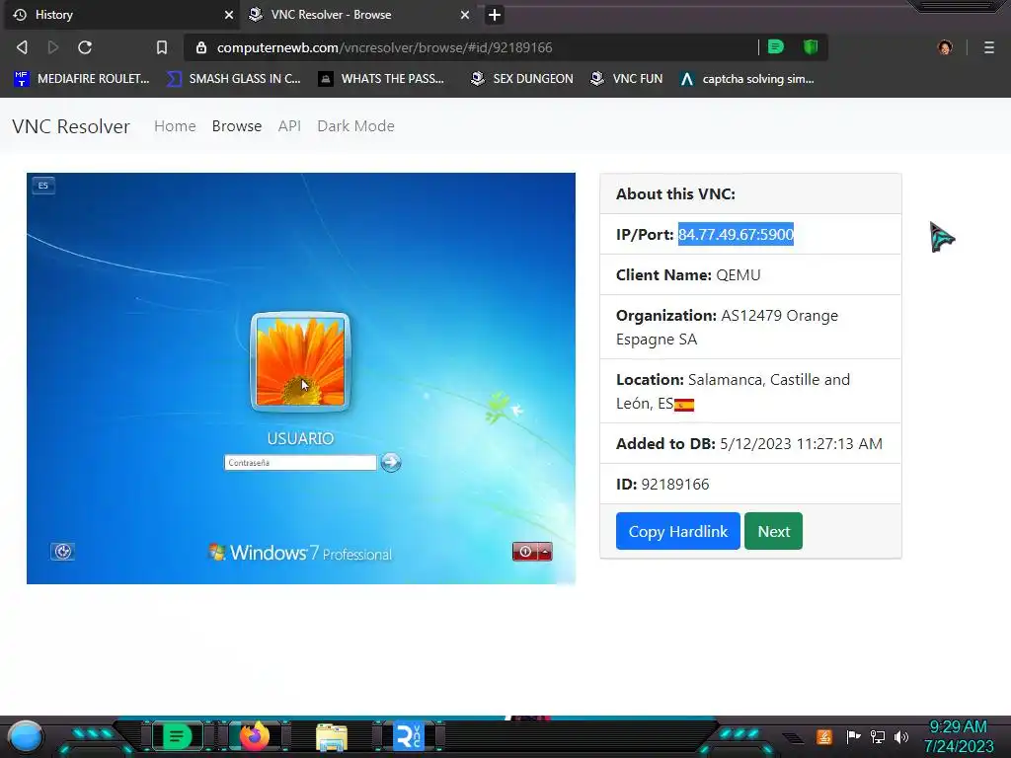Click the blue arrow login submit button
This screenshot has width=1011, height=758.
coord(391,462)
